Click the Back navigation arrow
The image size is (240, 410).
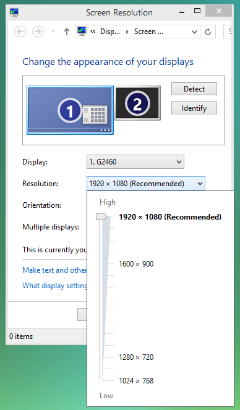(20, 32)
